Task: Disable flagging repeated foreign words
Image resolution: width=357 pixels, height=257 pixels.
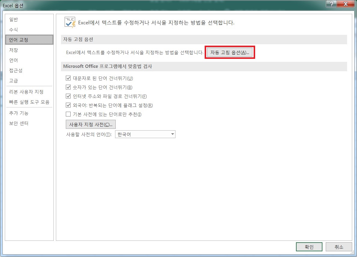Action: (69, 105)
